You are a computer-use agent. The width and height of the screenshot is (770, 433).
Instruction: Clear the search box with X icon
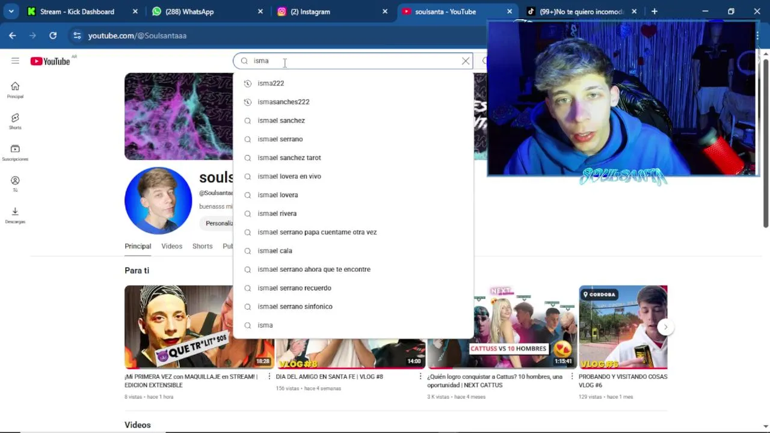(466, 61)
